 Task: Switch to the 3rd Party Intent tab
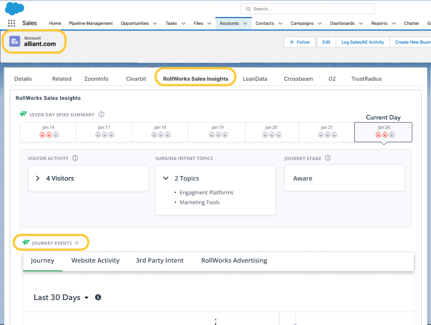(x=160, y=260)
